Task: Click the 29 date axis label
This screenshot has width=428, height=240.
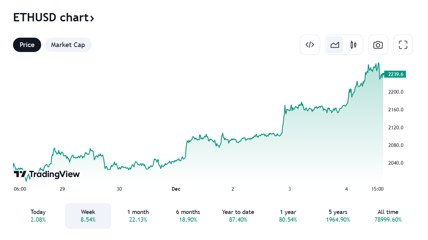Action: [x=62, y=189]
